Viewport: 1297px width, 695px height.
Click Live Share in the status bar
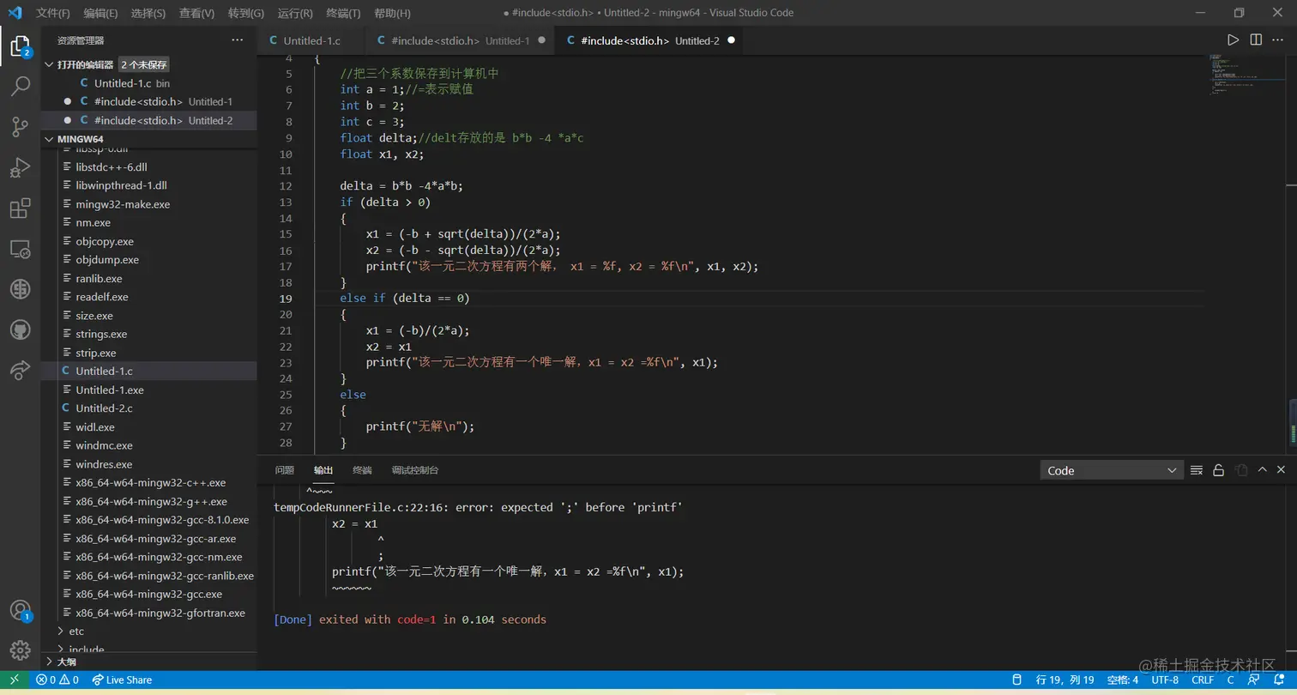(122, 680)
